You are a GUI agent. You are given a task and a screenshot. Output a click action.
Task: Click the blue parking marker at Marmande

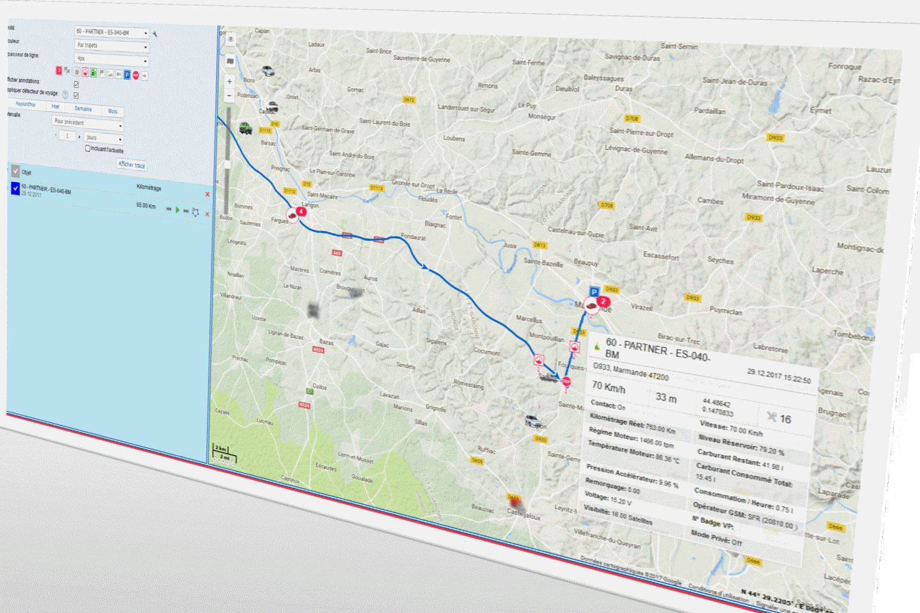click(x=595, y=292)
